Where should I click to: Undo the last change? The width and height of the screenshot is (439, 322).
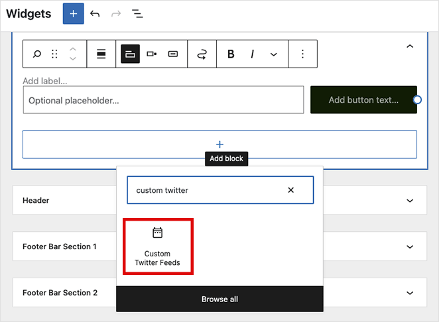point(95,14)
